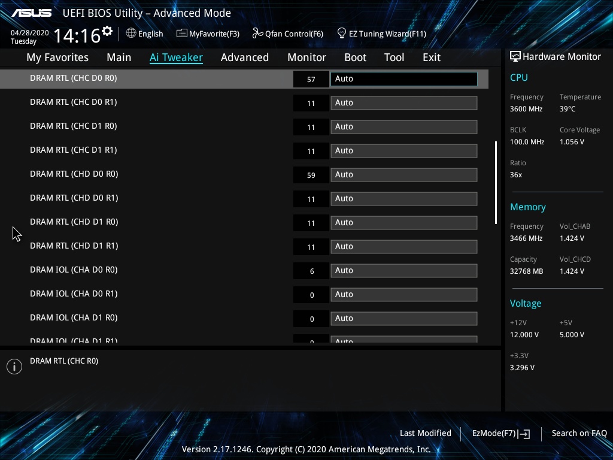Click the DRAM IOL (CHA D0 R1) label
The image size is (613, 460).
tap(74, 293)
